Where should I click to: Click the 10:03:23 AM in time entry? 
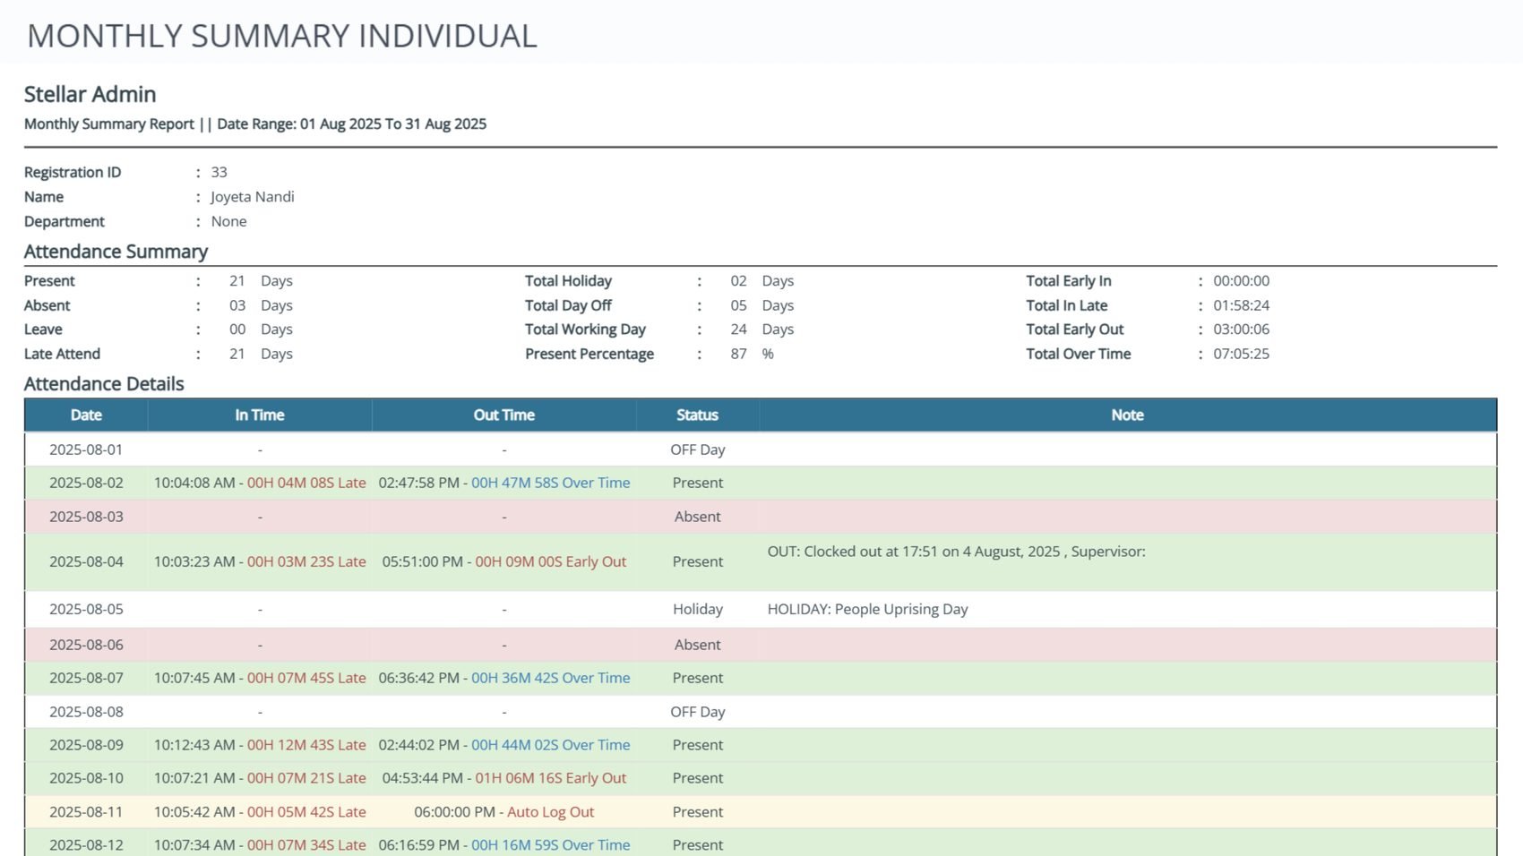(x=260, y=561)
